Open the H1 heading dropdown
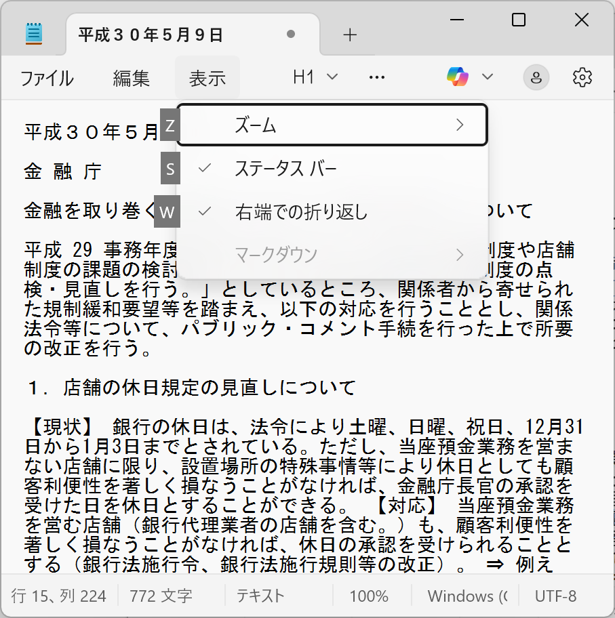This screenshot has width=615, height=618. tap(315, 78)
